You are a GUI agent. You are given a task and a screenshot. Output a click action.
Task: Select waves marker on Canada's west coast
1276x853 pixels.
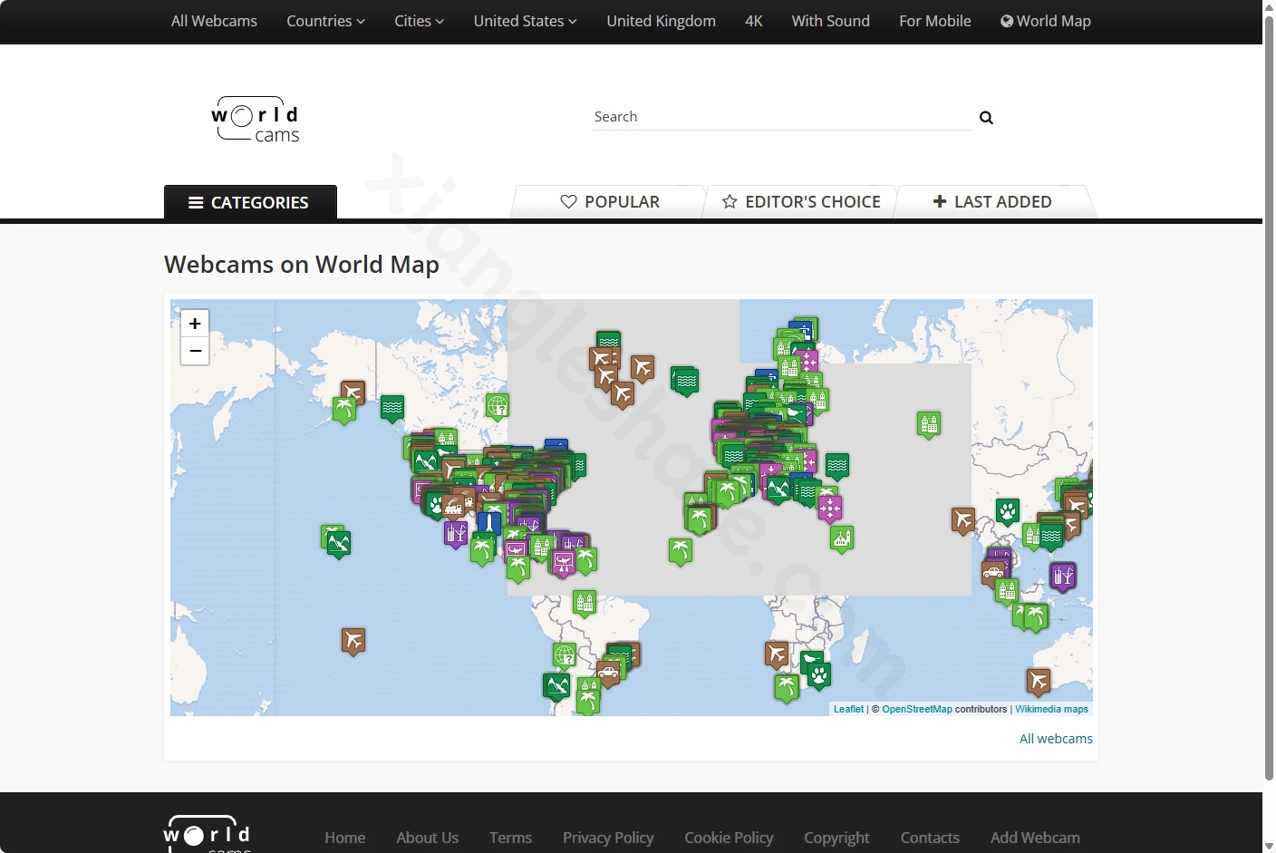coord(392,408)
